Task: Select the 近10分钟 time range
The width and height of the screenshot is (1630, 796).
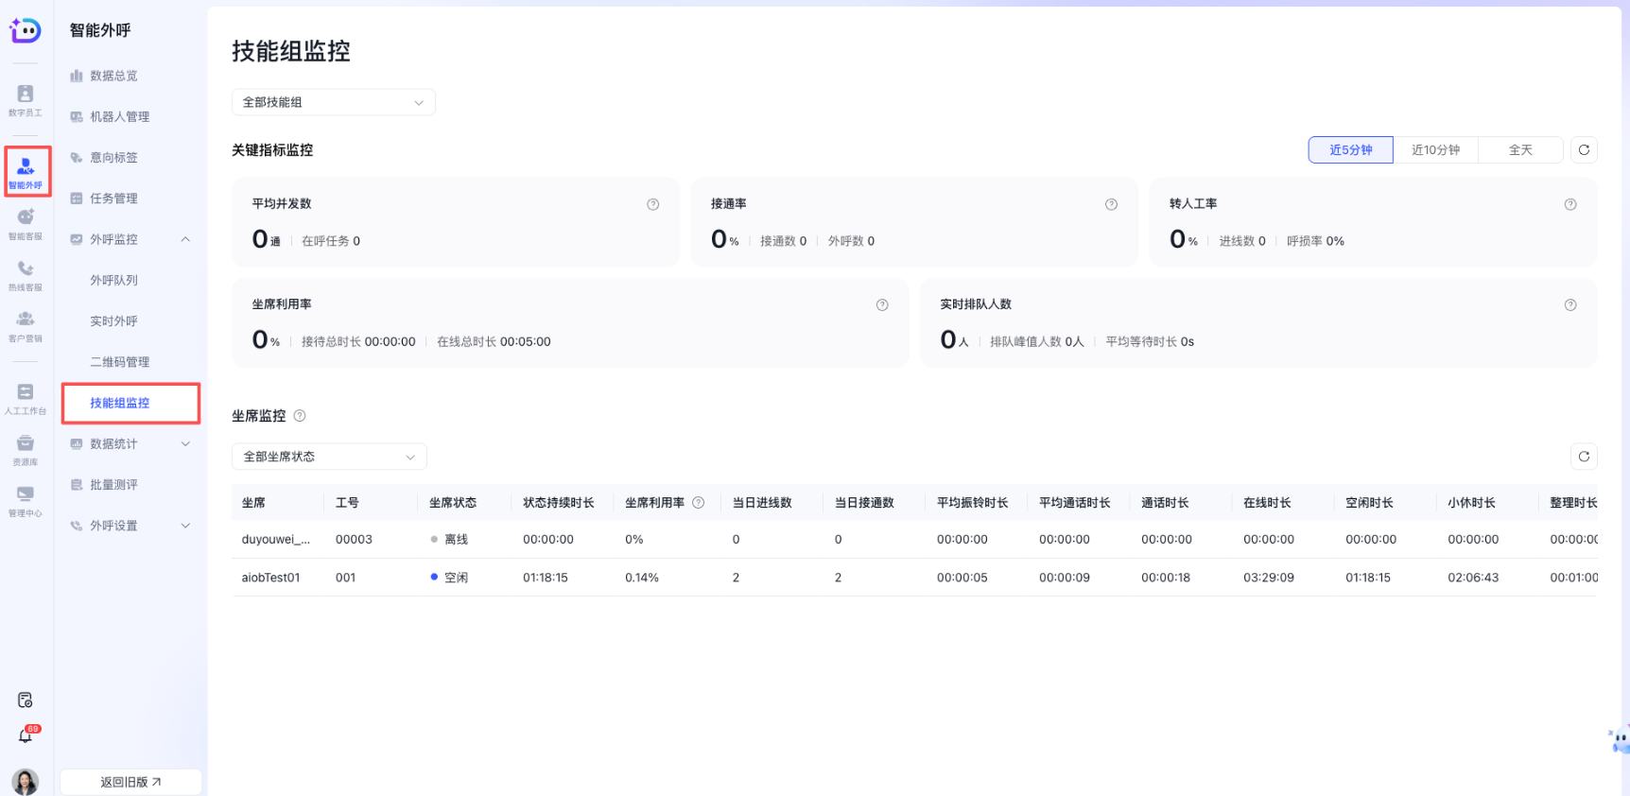Action: (1435, 149)
